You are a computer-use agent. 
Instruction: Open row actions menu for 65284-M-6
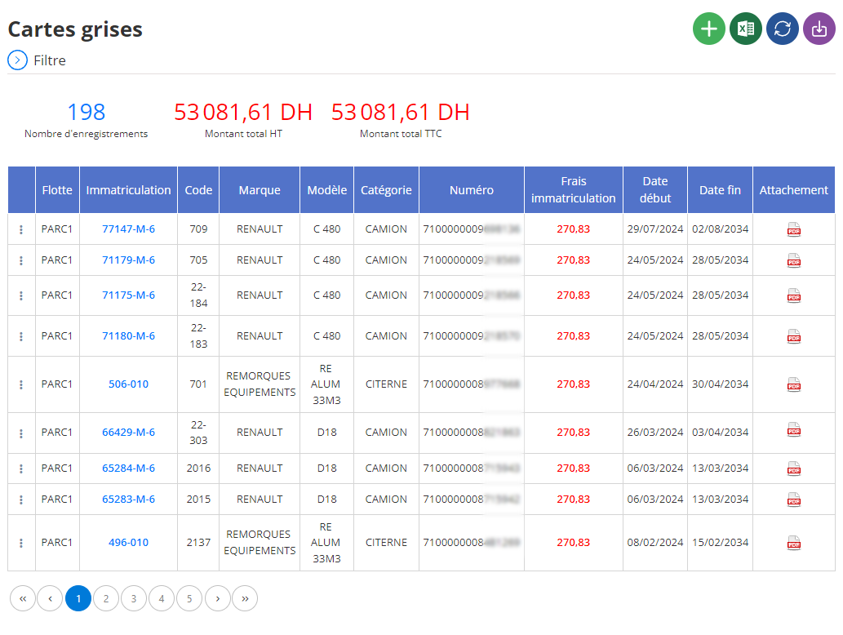pos(21,468)
